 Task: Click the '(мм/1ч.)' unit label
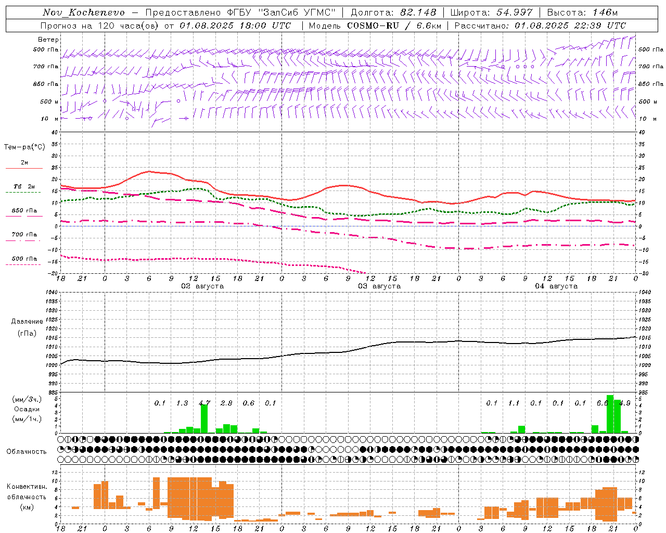[27, 419]
